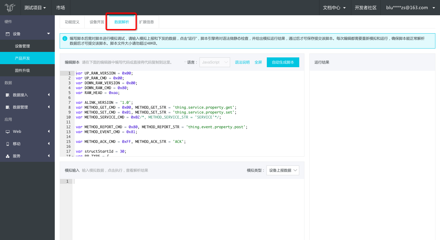Open the JavaScript language dropdown

(x=215, y=62)
